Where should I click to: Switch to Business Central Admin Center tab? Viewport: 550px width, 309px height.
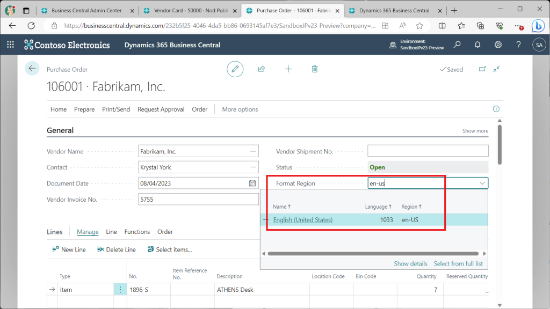(x=86, y=11)
